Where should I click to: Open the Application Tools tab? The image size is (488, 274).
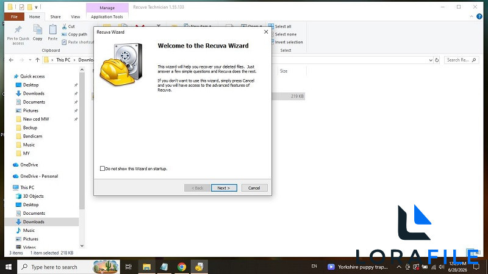pyautogui.click(x=107, y=17)
